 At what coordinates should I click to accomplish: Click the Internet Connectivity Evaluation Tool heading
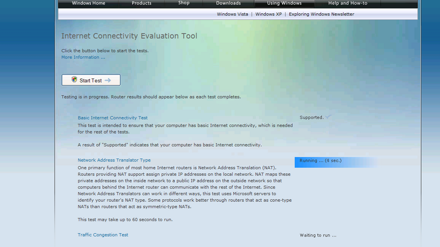click(x=129, y=36)
